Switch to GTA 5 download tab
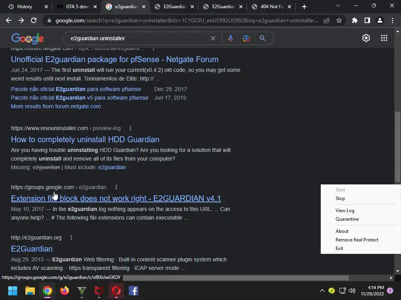 (x=78, y=7)
